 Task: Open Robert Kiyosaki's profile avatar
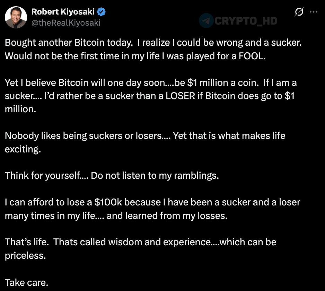click(x=16, y=17)
